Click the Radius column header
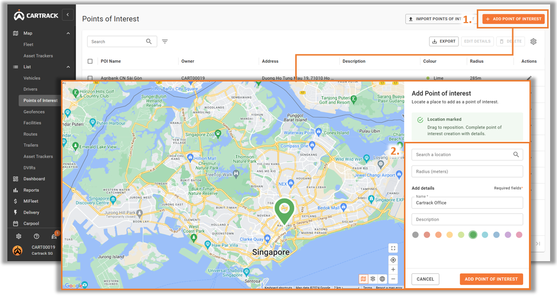 coord(476,61)
